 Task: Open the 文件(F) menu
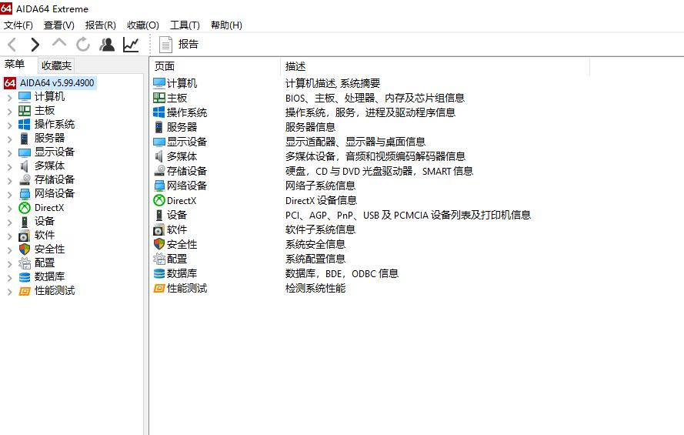[18, 25]
